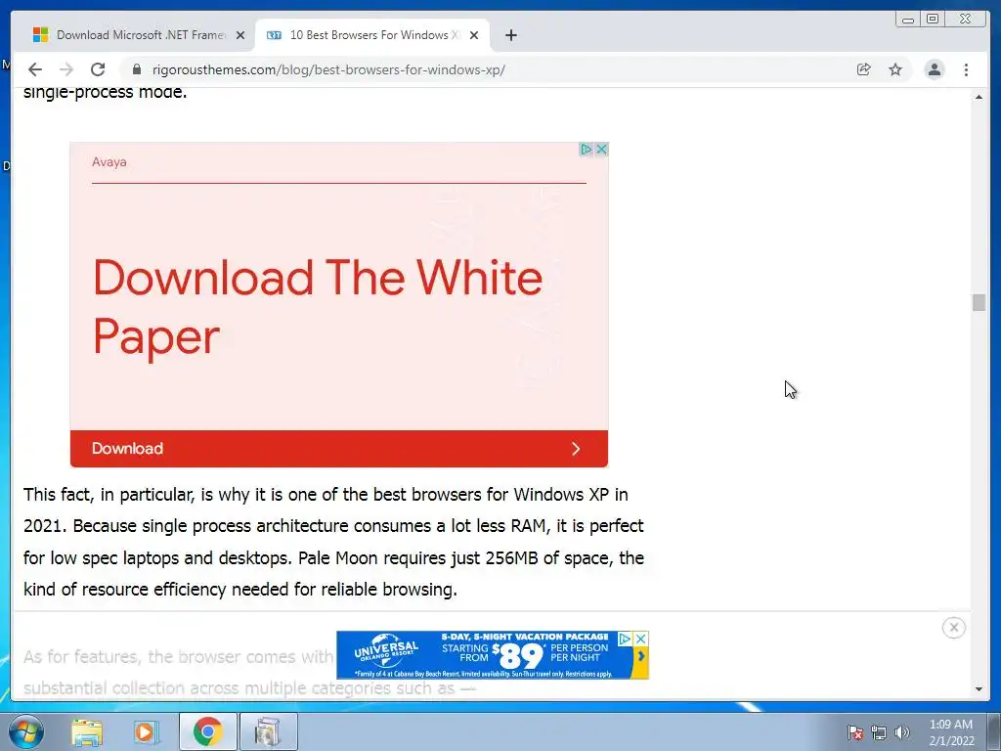
Task: Switch to Download Microsoft .NET Framework tab
Action: [139, 35]
